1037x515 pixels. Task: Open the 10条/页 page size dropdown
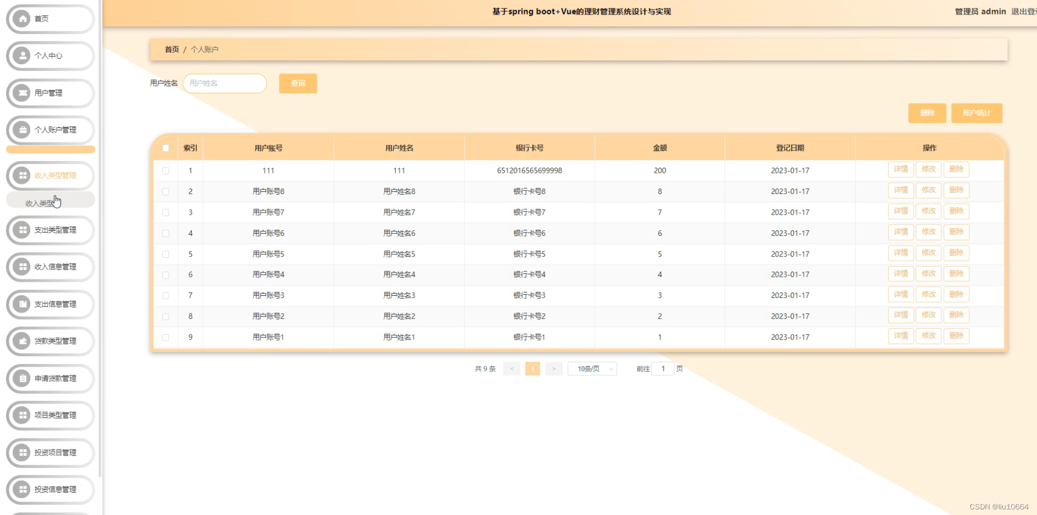click(592, 369)
